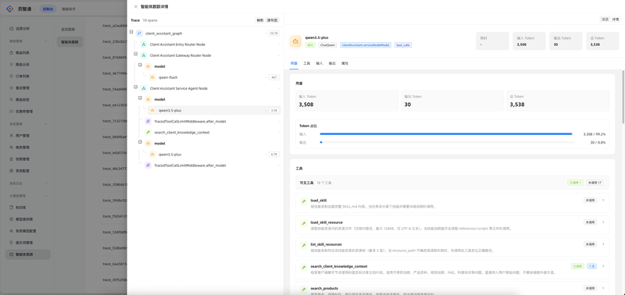This screenshot has height=295, width=625.
Task: Collapse the Client Assistant Gateway Router Node
Action: [135, 53]
